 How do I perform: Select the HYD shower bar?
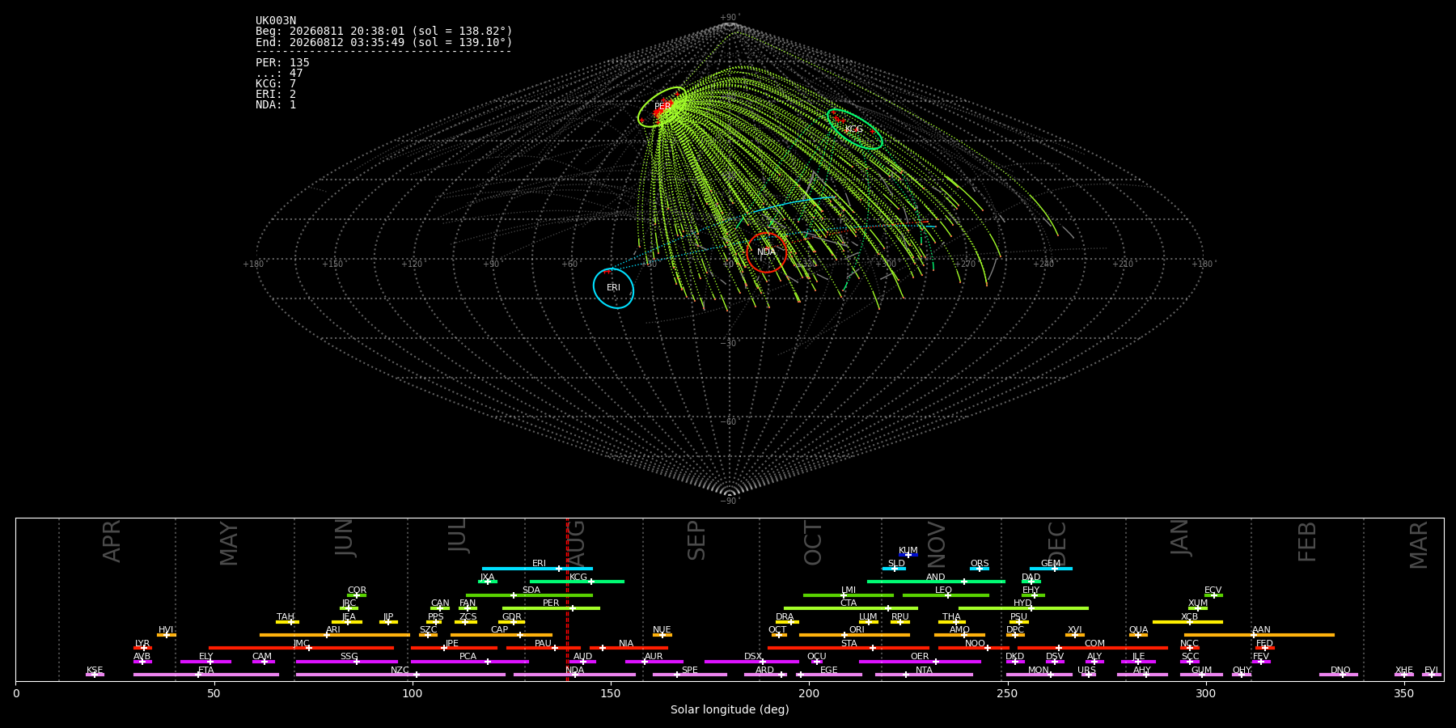point(1023,608)
